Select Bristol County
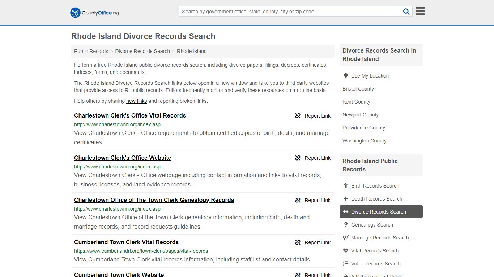Screen dimensions: 494x277 click(x=358, y=89)
